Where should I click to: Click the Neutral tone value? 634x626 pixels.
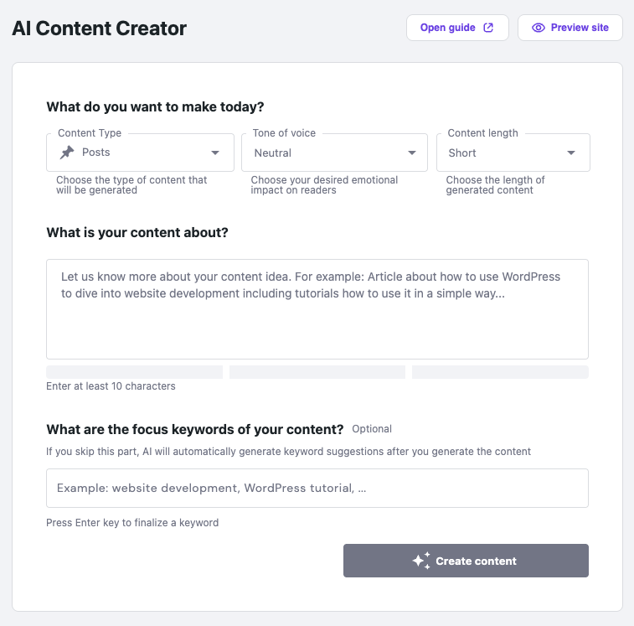[273, 153]
